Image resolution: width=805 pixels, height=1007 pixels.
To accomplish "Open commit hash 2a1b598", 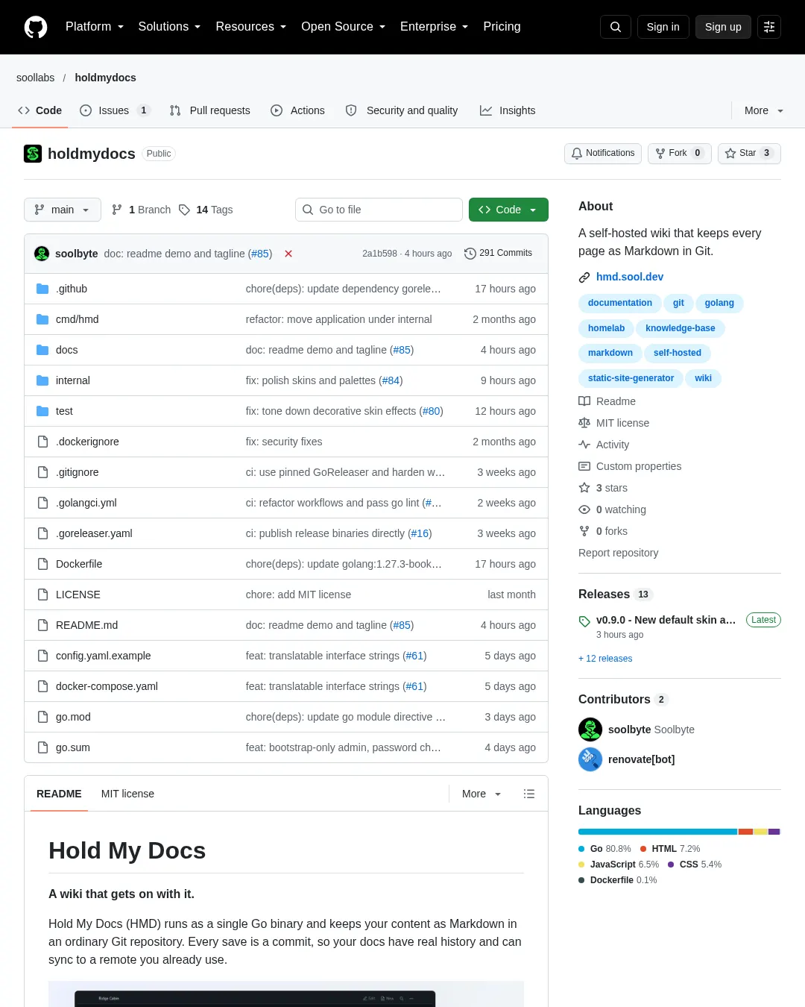I will 379,254.
